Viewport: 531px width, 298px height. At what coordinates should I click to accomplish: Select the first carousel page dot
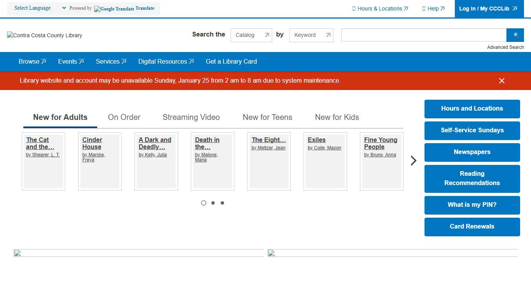pos(204,203)
